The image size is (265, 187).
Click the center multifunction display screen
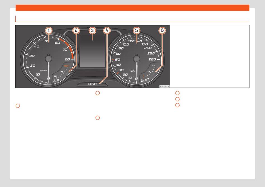pos(93,51)
